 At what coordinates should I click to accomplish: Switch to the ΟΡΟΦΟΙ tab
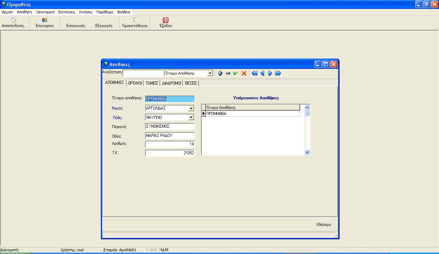click(135, 83)
